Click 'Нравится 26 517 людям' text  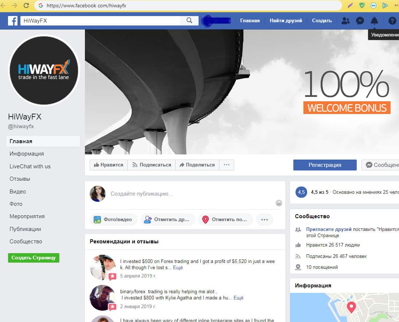click(x=333, y=245)
